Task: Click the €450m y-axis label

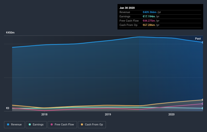Action: tap(10, 32)
